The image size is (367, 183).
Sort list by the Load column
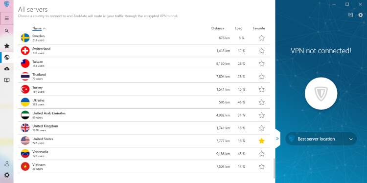tap(238, 28)
